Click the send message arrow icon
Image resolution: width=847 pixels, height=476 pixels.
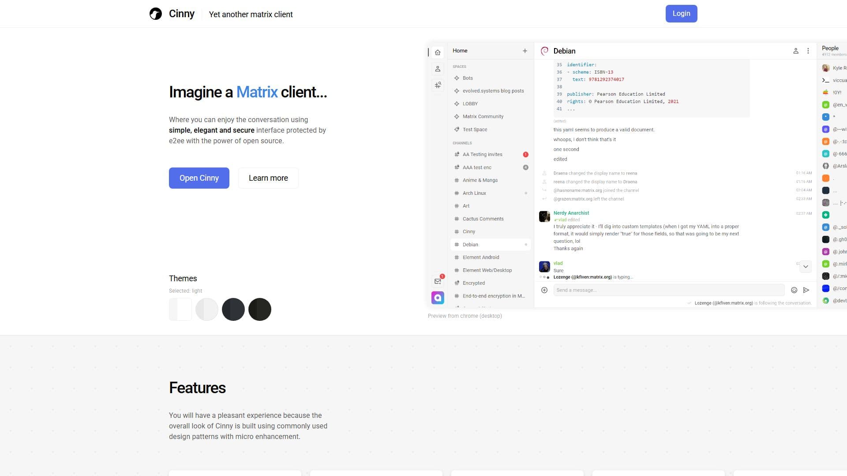point(806,290)
